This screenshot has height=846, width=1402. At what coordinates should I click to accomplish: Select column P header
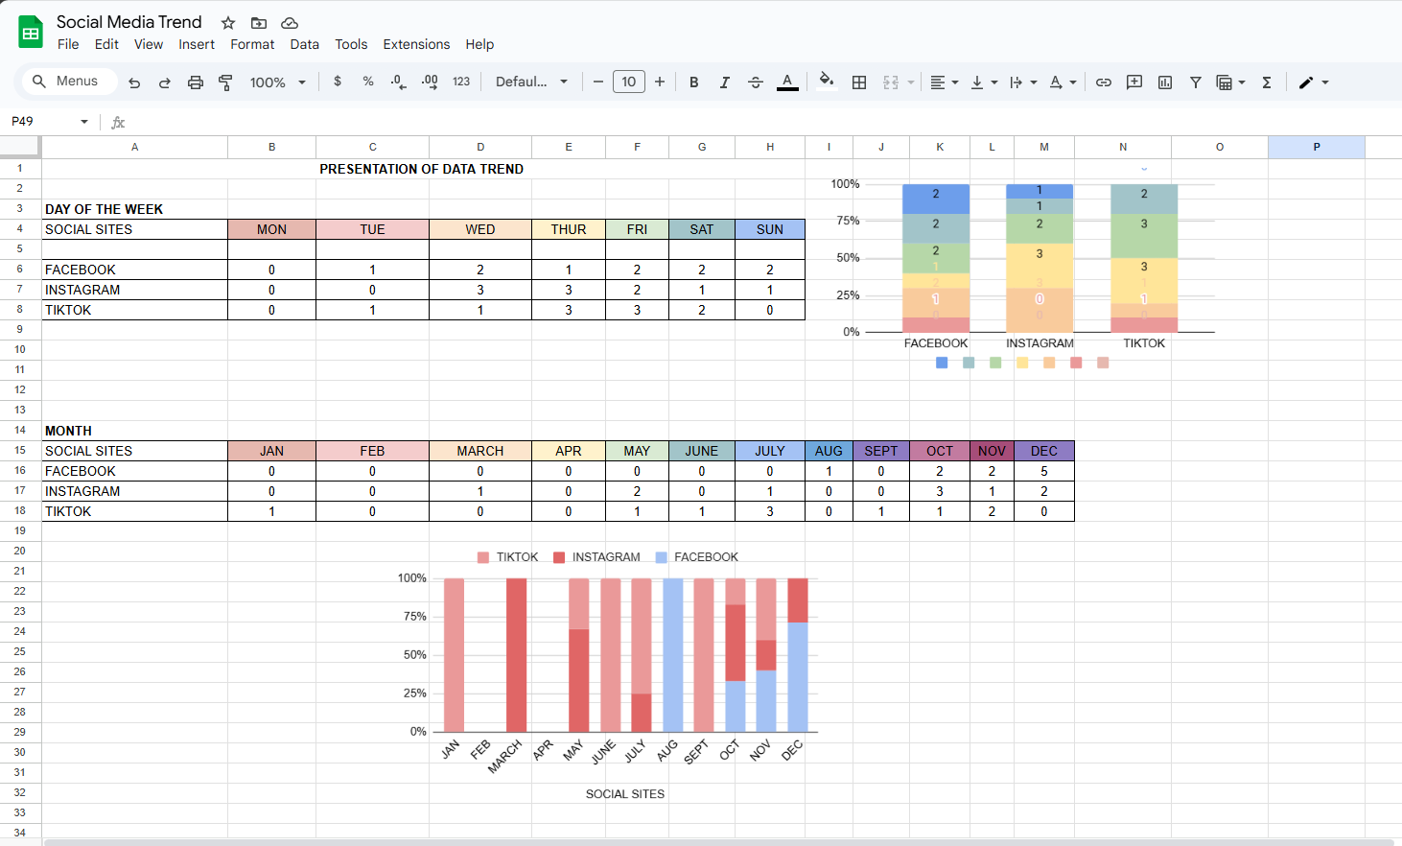click(1317, 147)
